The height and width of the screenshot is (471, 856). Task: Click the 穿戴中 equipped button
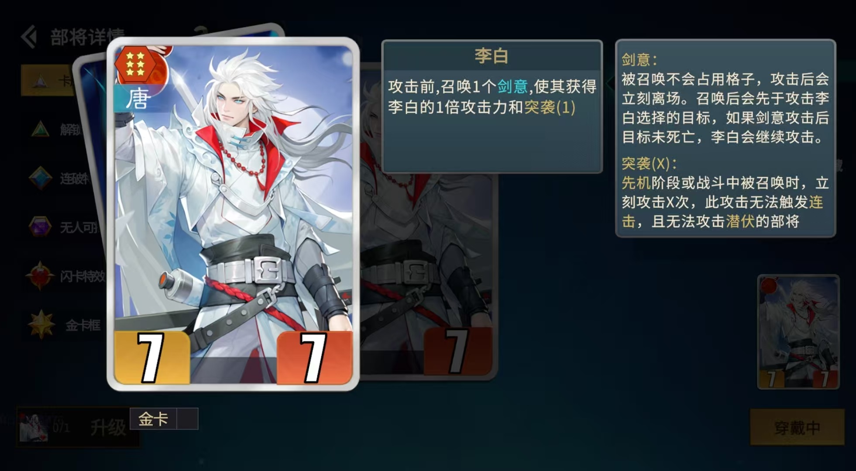click(797, 427)
